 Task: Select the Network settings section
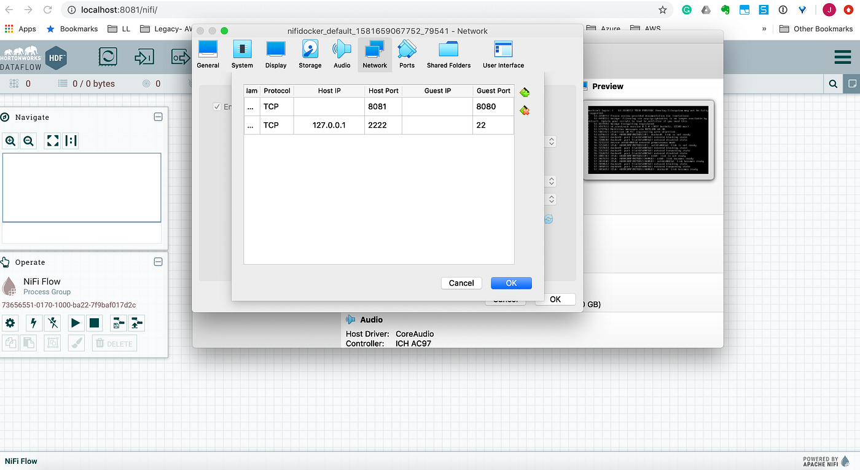pyautogui.click(x=375, y=54)
